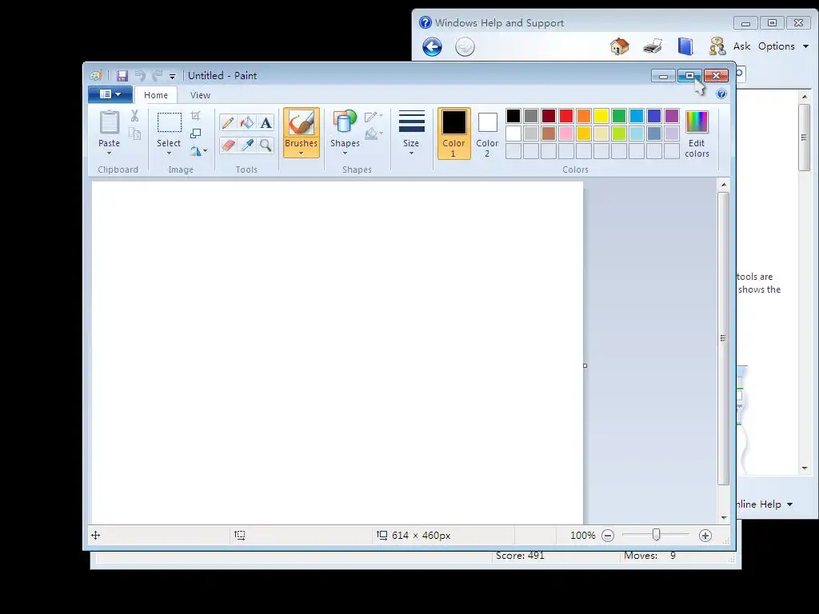This screenshot has height=614, width=819.
Task: Switch to the Home ribbon tab
Action: click(x=156, y=95)
